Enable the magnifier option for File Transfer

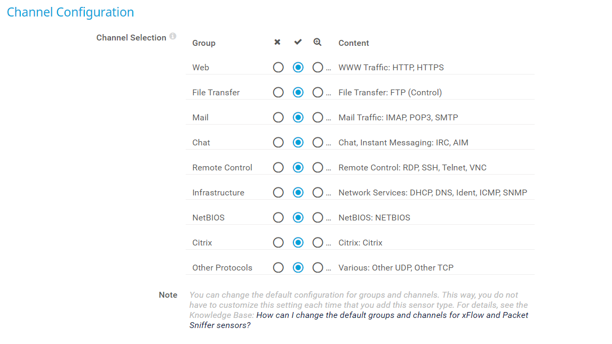point(317,92)
